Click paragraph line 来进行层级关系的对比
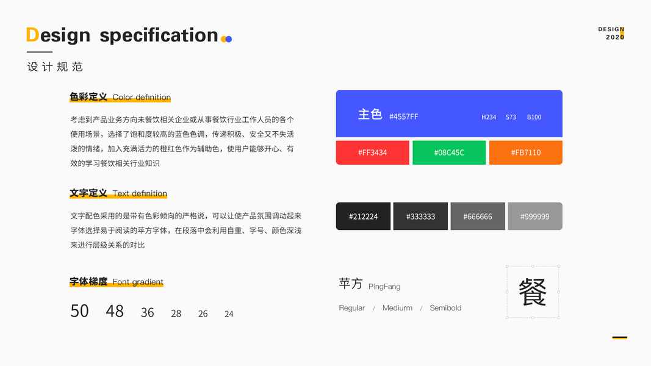Screen dimensions: 651x366 pyautogui.click(x=107, y=245)
